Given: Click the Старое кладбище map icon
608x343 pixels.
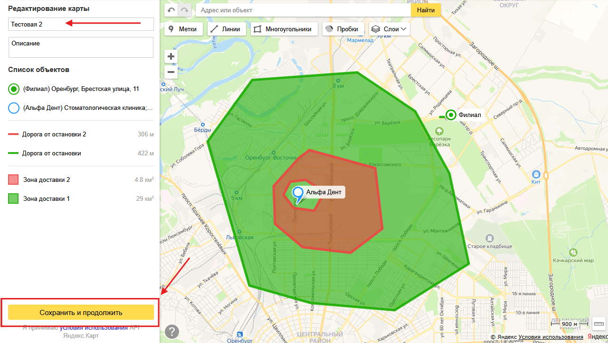Looking at the screenshot, I should click(489, 238).
